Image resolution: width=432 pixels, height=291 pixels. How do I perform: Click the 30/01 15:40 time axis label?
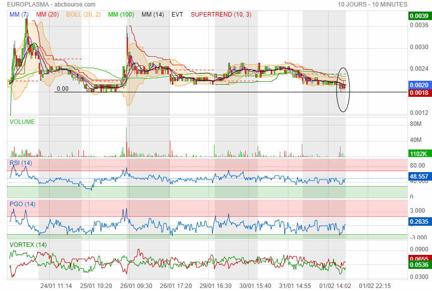(255, 286)
